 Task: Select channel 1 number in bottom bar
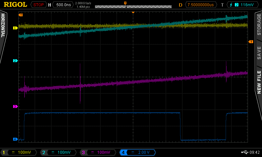point(4,152)
